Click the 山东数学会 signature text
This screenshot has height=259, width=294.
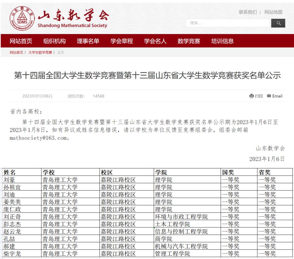(270, 148)
